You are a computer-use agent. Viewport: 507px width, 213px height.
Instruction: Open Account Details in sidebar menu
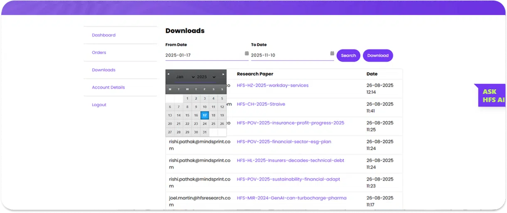108,88
